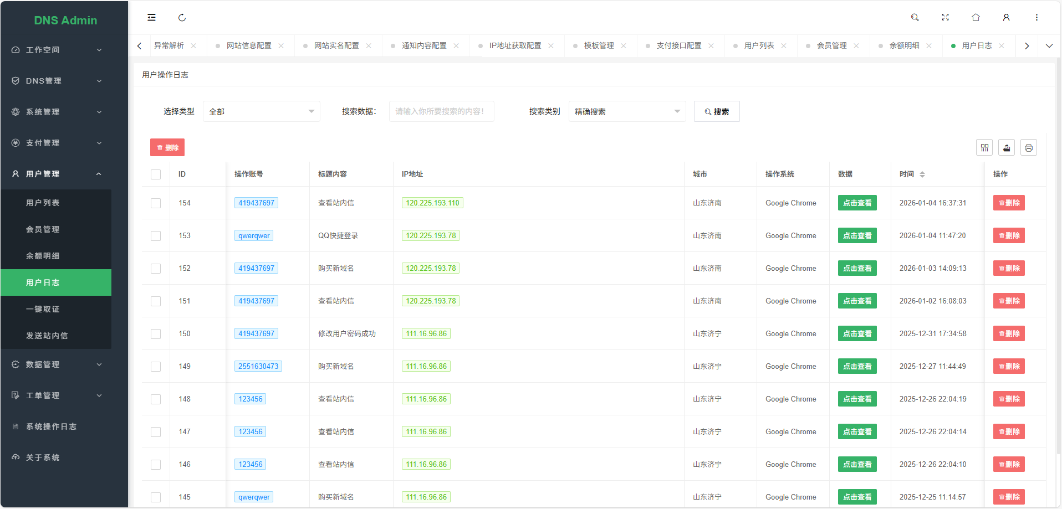
Task: Click the export table icon
Action: click(1007, 148)
